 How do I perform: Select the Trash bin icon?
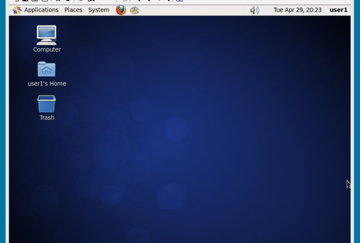coord(47,104)
